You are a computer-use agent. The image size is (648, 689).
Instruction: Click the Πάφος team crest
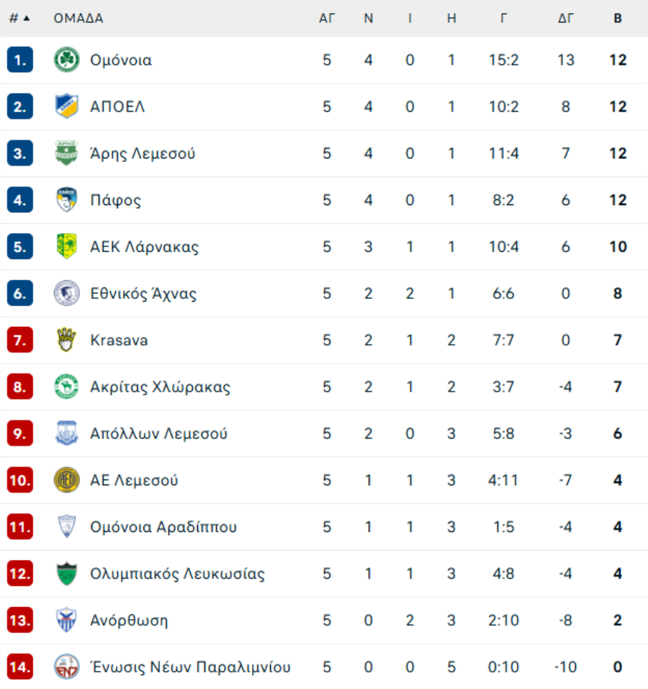point(66,200)
